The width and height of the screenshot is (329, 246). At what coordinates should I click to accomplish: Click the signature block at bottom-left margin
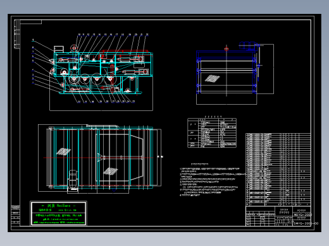pyautogui.click(x=15, y=216)
